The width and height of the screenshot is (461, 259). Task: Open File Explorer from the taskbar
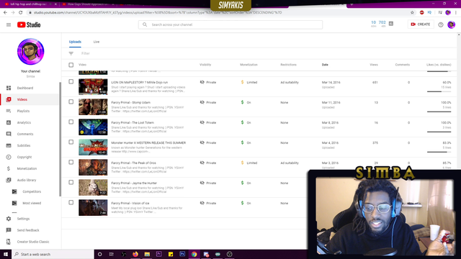(147, 254)
